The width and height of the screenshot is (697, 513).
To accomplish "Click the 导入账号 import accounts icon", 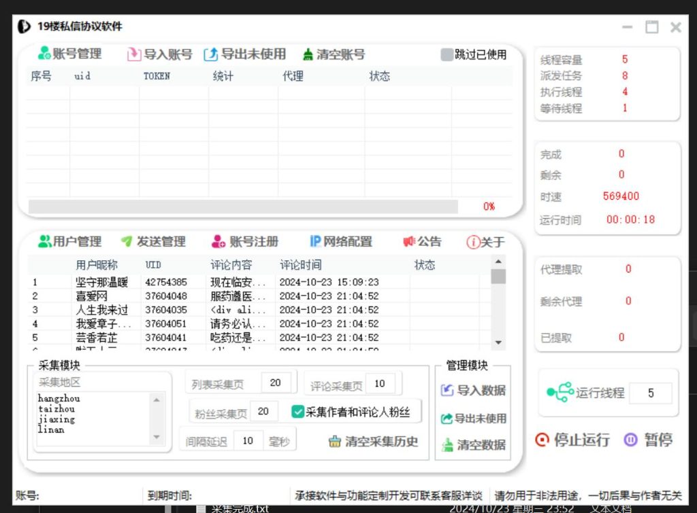I will 134,54.
